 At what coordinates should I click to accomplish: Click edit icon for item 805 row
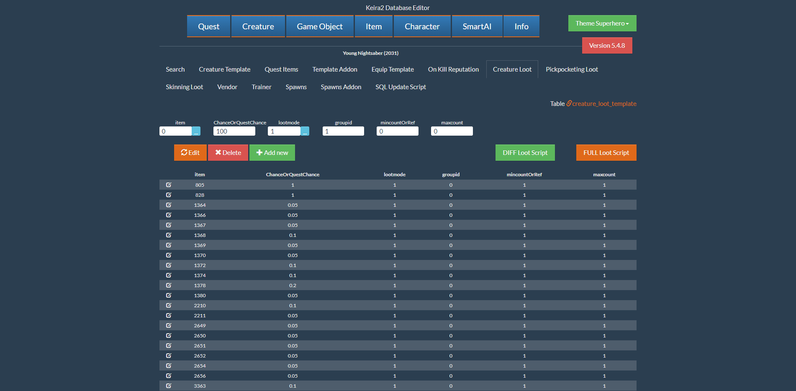point(169,185)
